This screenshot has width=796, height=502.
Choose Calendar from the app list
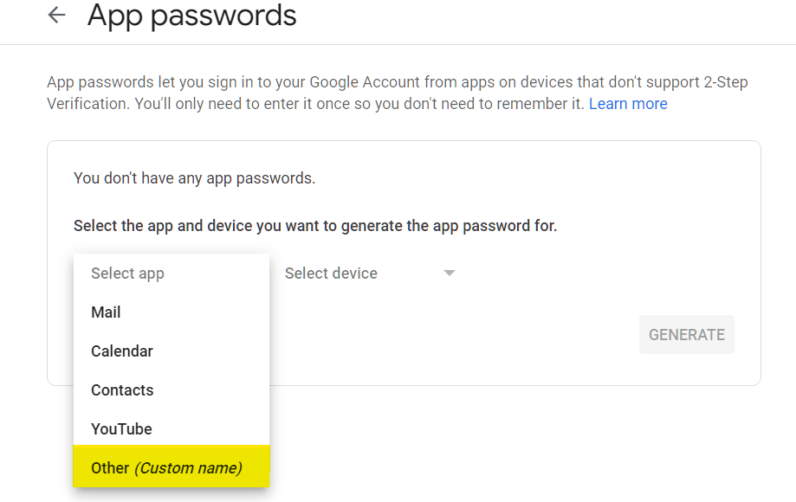click(171, 351)
